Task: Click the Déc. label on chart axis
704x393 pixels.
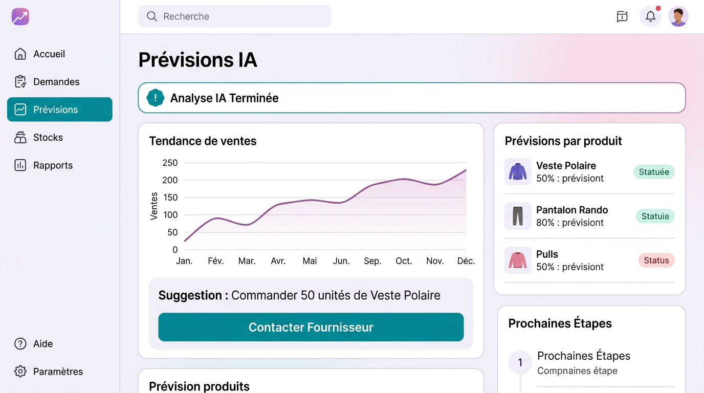Action: click(x=466, y=261)
